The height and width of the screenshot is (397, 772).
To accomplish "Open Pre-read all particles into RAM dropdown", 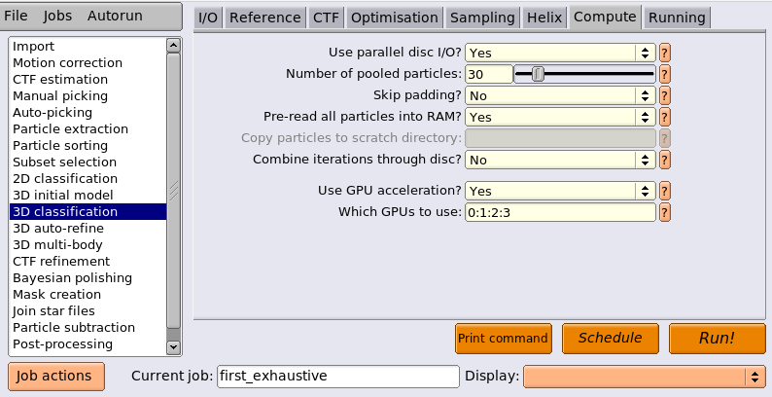I will pos(560,117).
